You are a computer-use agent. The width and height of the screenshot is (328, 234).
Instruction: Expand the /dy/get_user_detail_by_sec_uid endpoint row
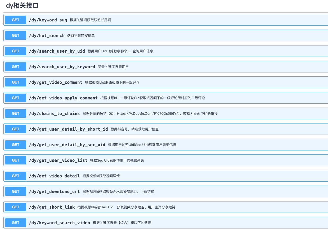click(166, 145)
